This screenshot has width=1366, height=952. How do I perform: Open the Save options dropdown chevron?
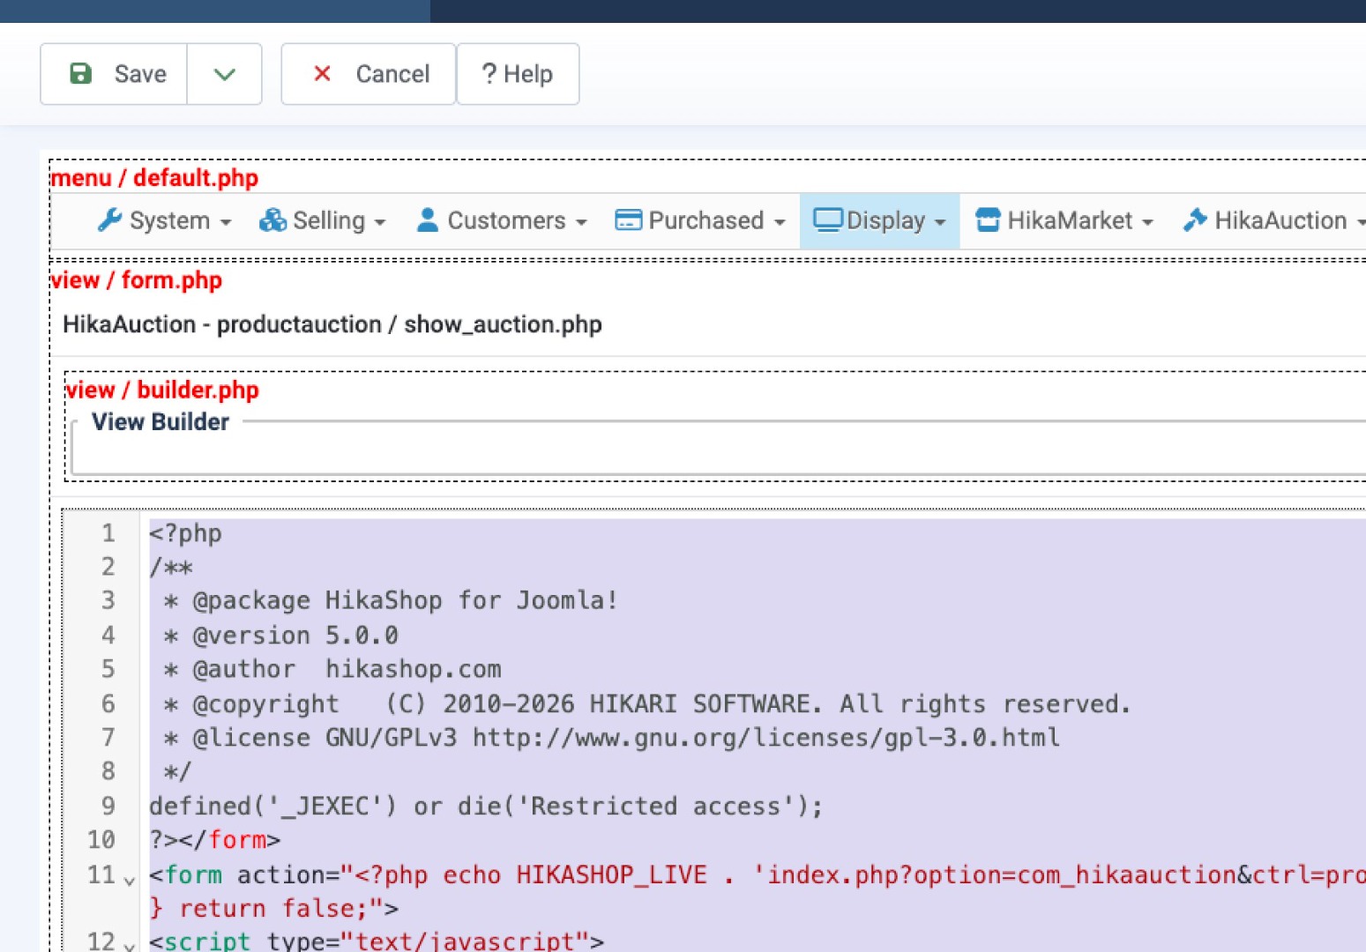[x=225, y=74]
